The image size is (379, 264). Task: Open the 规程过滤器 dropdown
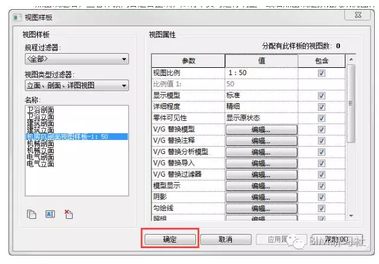pos(76,59)
